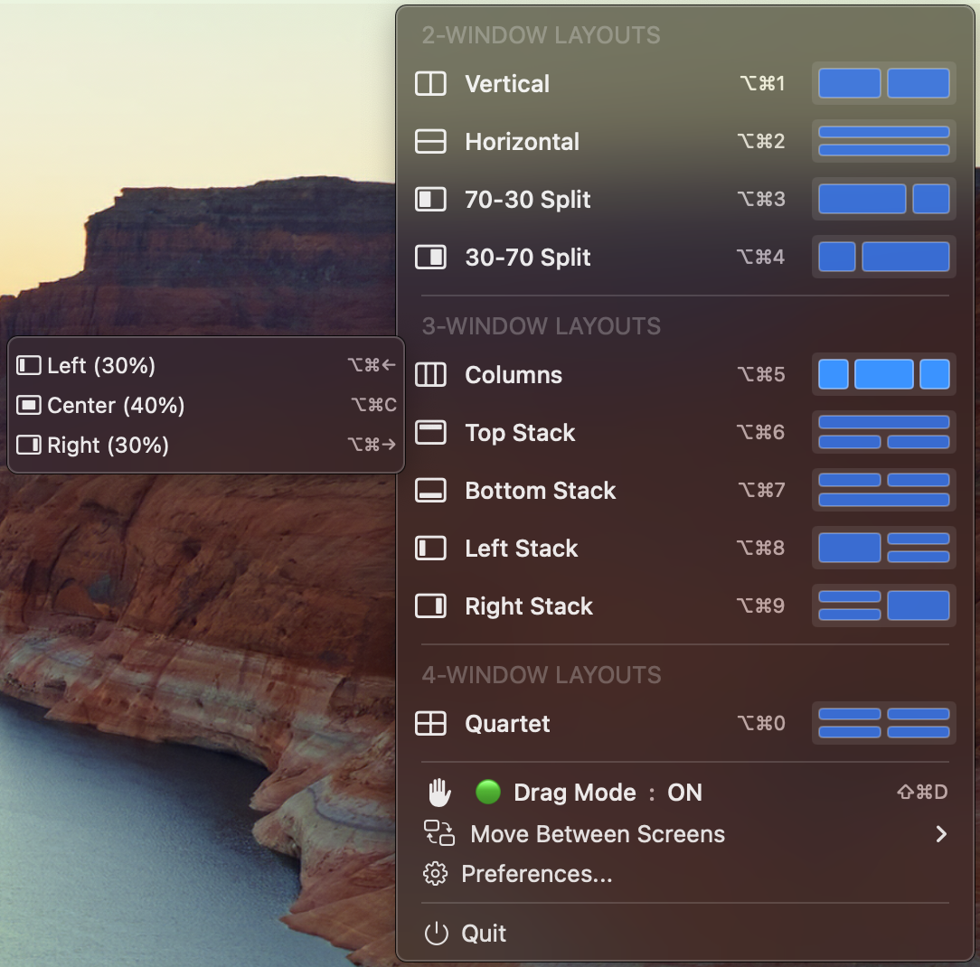Click the Top Stack preview thumbnail
Viewport: 980px width, 967px height.
(884, 432)
